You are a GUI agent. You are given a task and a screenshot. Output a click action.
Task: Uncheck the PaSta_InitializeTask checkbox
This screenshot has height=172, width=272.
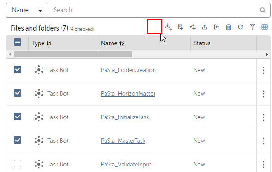click(18, 117)
